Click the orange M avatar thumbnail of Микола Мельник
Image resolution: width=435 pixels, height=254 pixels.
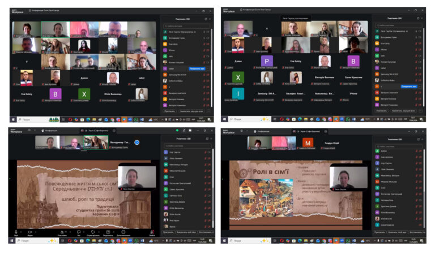pos(307,143)
